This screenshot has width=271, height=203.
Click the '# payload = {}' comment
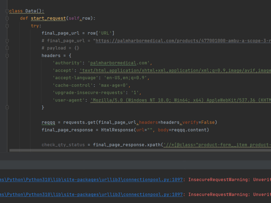pos(60,48)
